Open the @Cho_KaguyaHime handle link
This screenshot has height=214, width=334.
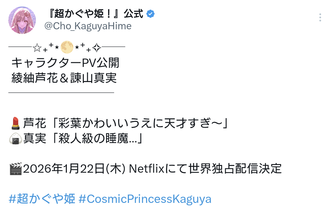88,26
